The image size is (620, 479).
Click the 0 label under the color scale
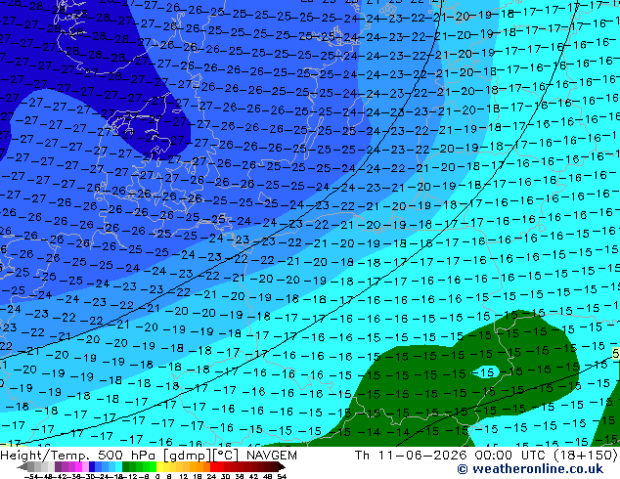point(157,476)
